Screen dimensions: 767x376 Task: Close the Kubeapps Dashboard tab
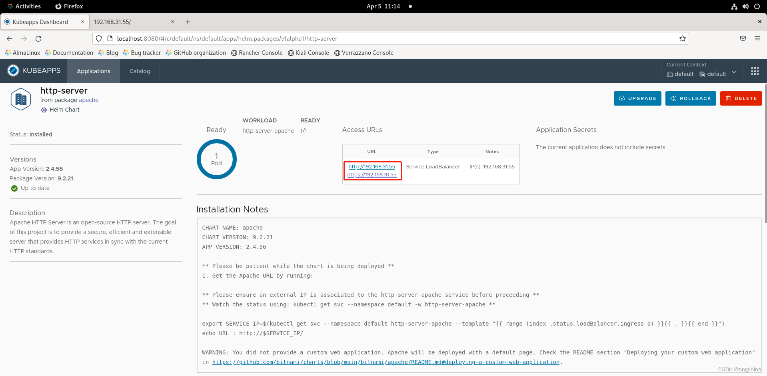tap(83, 22)
